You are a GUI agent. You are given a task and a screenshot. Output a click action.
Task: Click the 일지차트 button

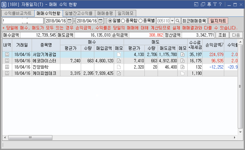pyautogui.click(x=218, y=21)
